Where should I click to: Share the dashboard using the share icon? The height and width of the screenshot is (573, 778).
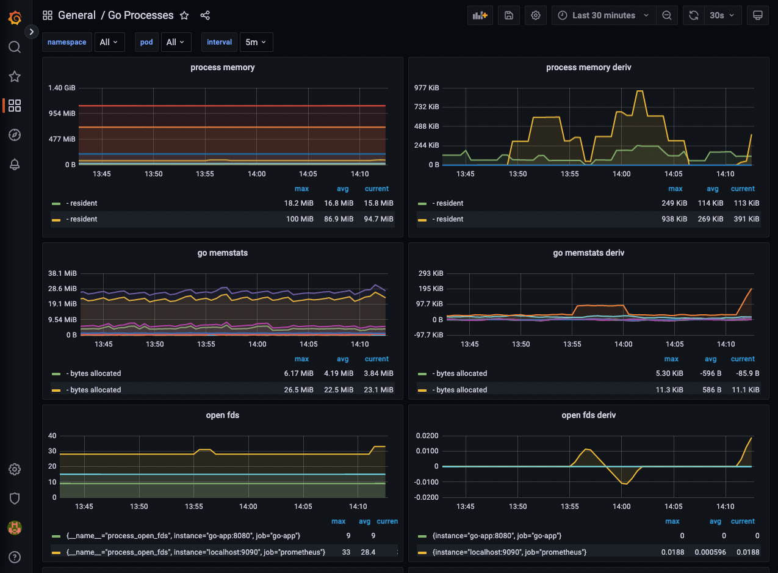pyautogui.click(x=205, y=15)
